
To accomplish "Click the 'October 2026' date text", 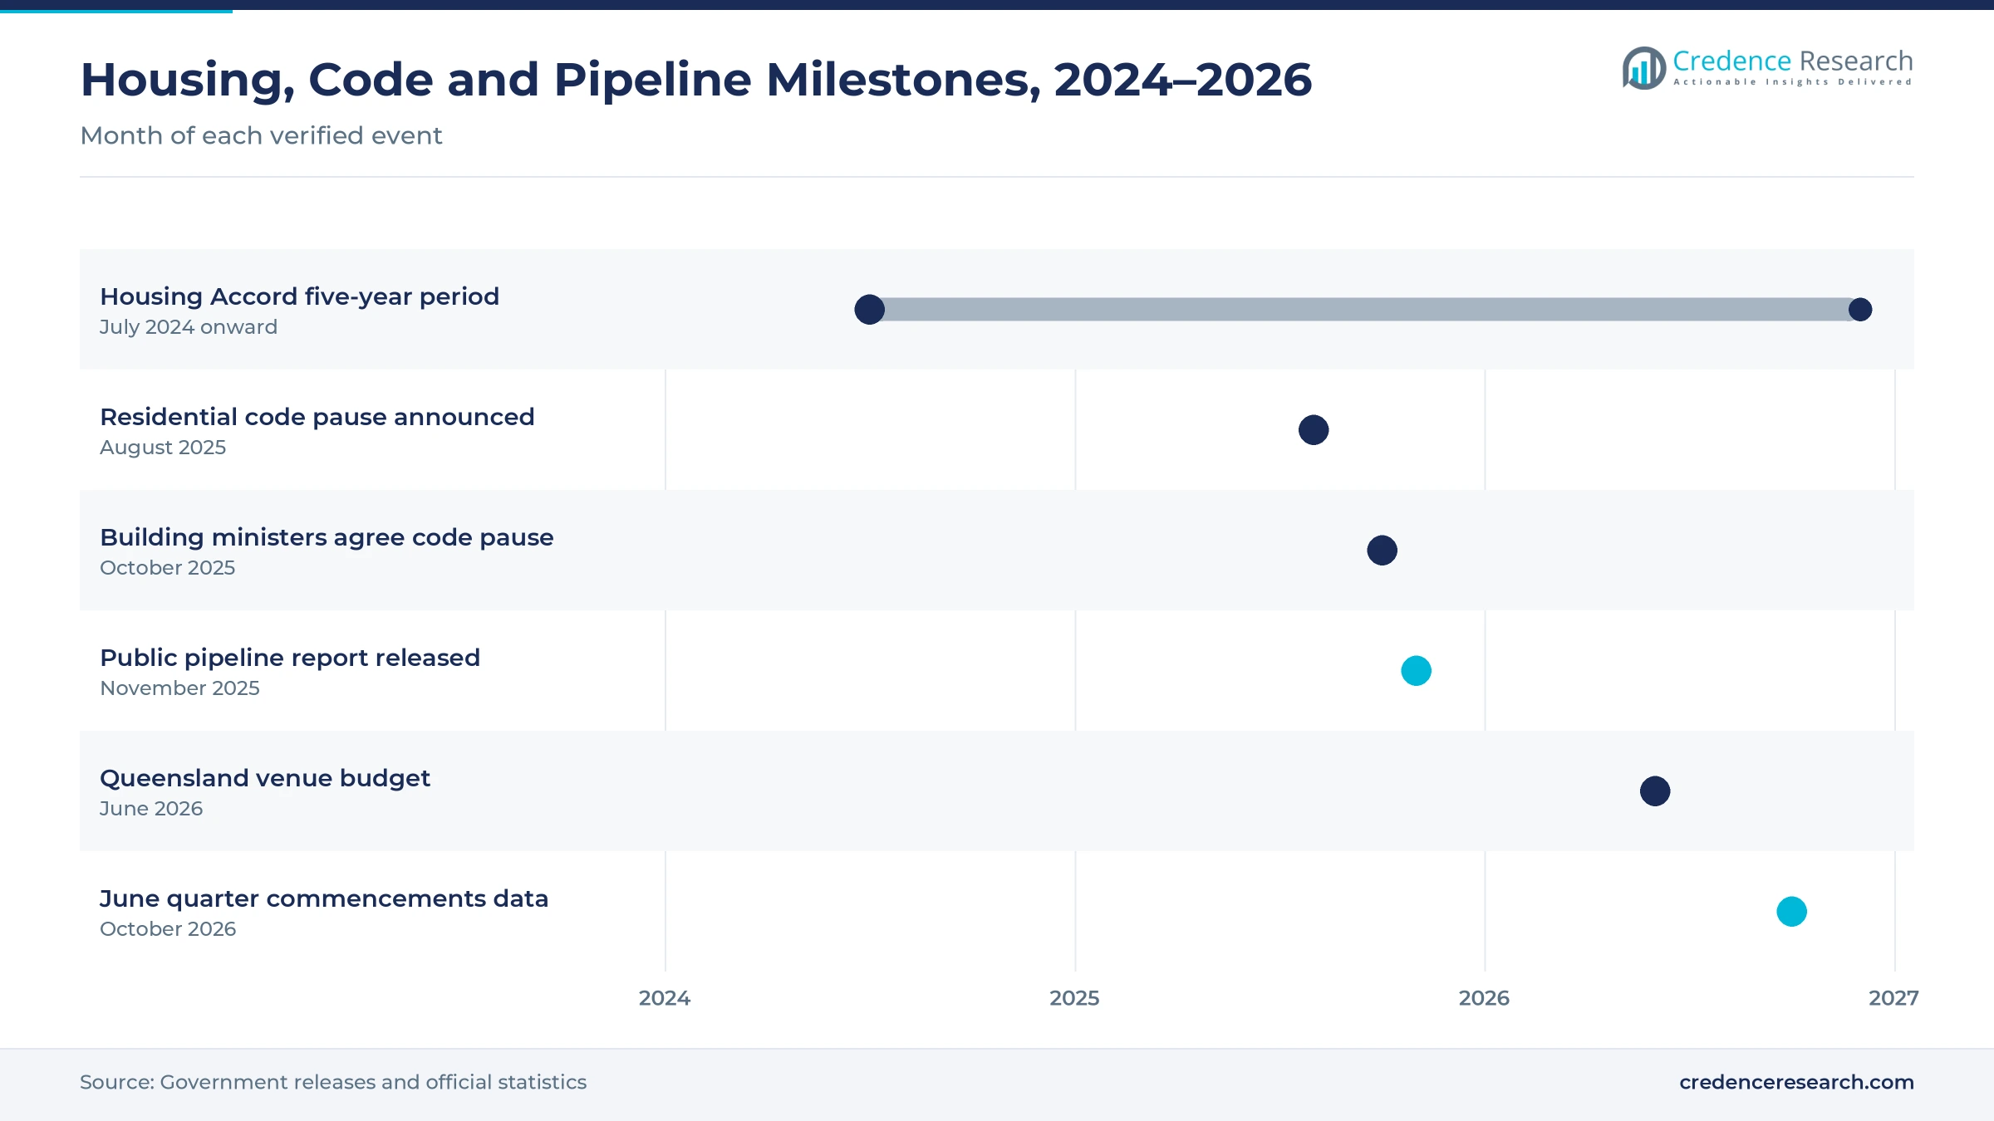I will (x=168, y=929).
